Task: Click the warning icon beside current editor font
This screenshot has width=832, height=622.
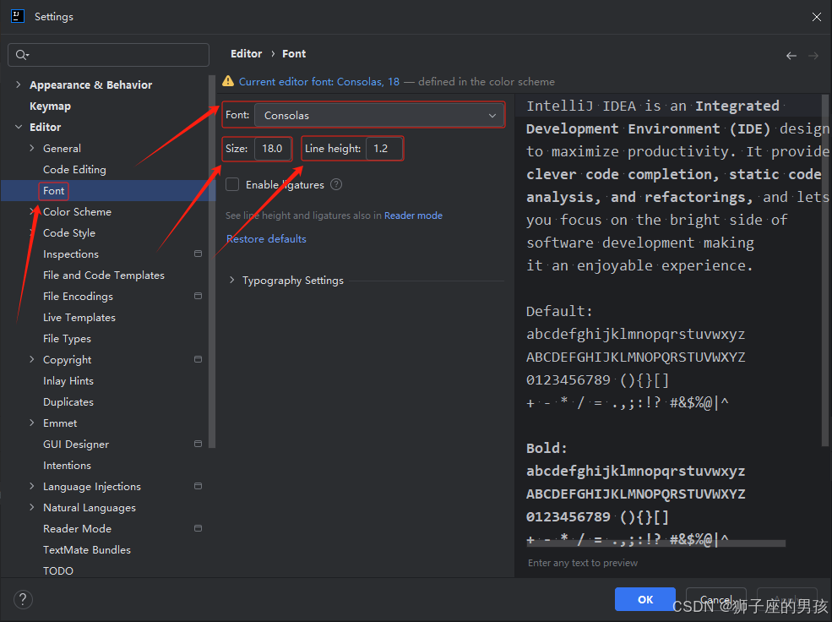Action: tap(228, 81)
